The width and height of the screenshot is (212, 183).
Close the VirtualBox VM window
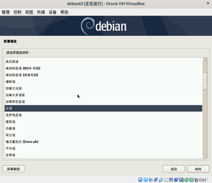pos(208,3)
